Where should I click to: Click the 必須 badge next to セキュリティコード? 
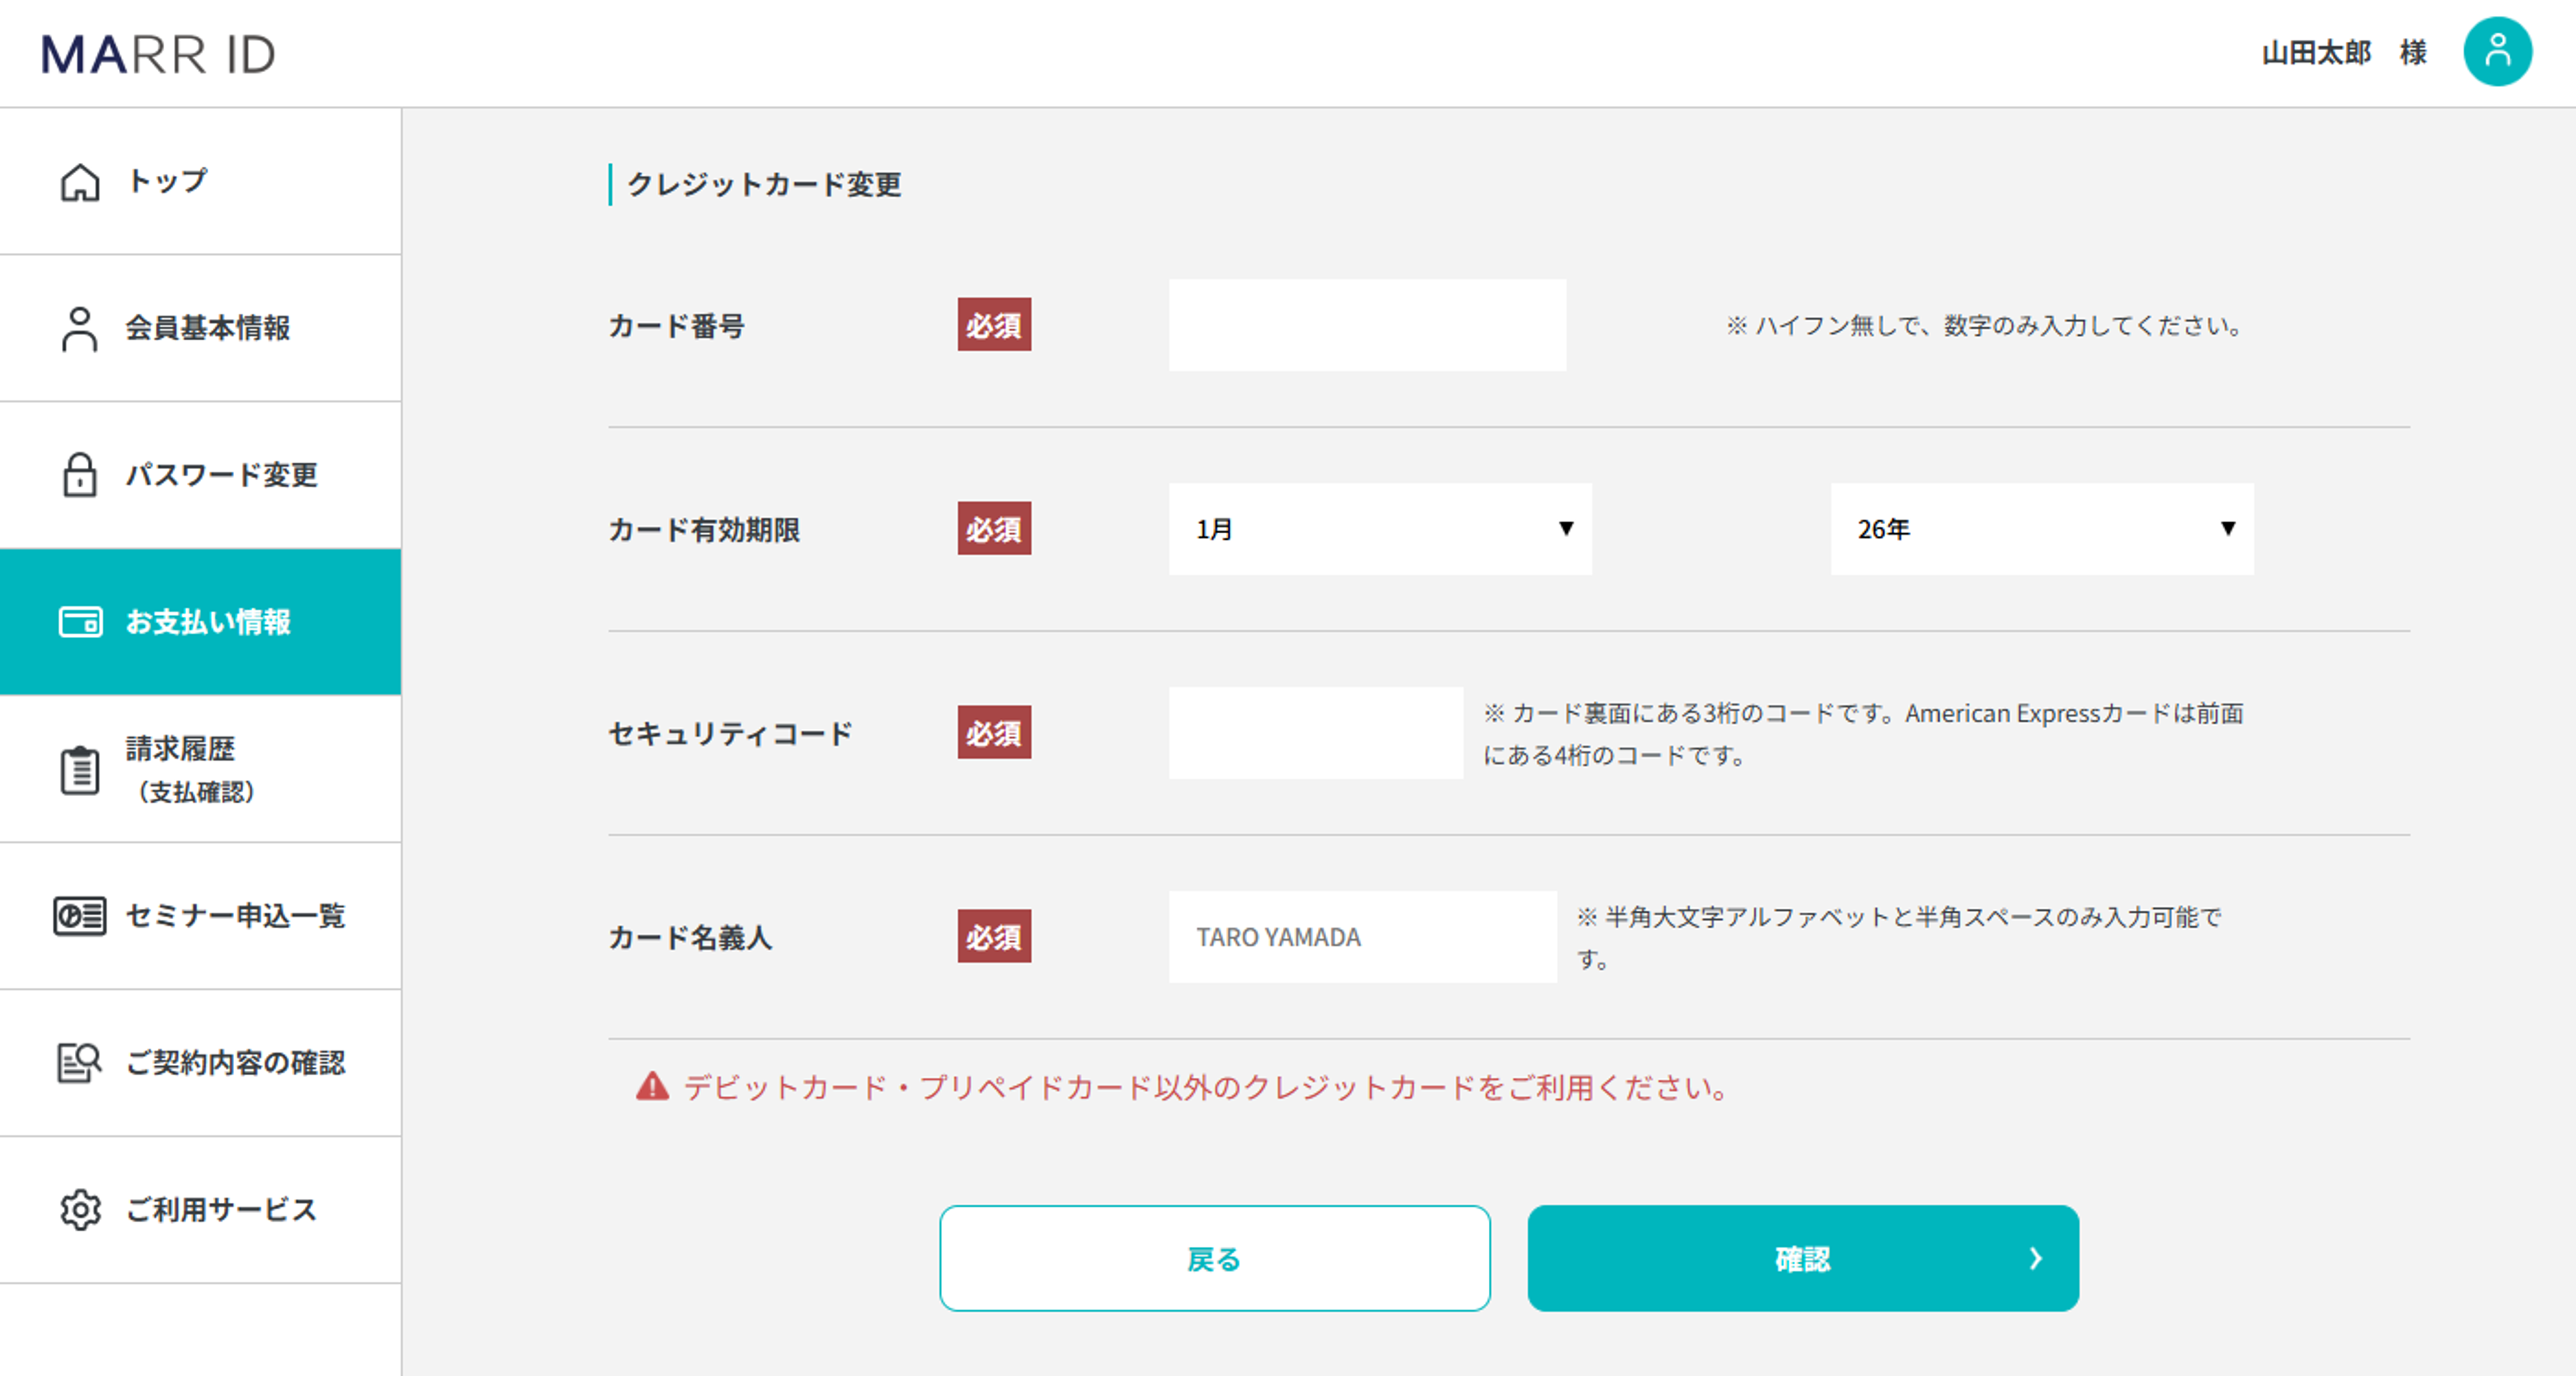pyautogui.click(x=994, y=733)
